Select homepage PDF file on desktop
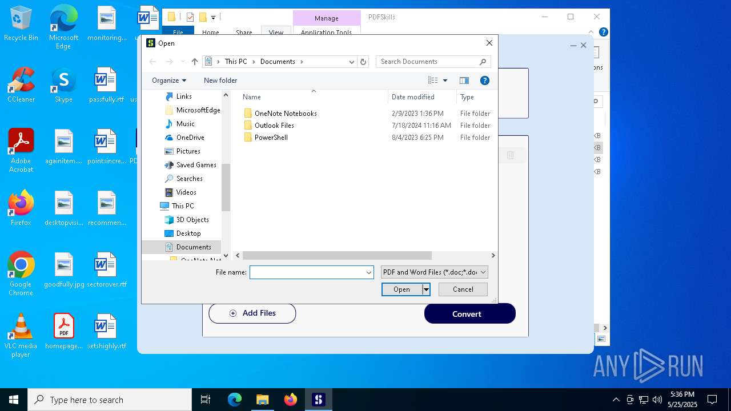 click(64, 332)
